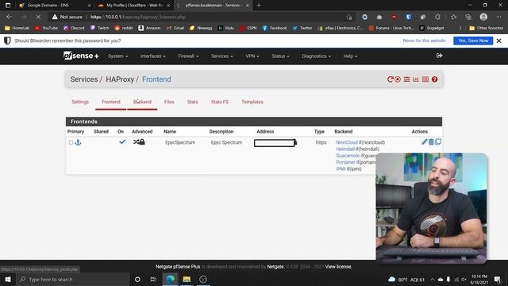Expand the System menu
Image resolution: width=508 pixels, height=286 pixels.
coord(118,56)
